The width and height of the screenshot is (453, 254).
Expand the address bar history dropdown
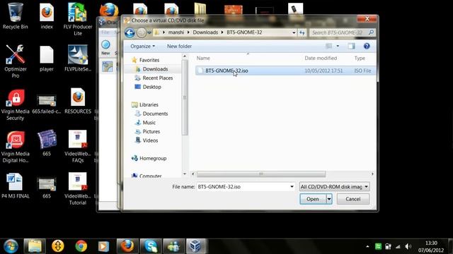click(294, 32)
